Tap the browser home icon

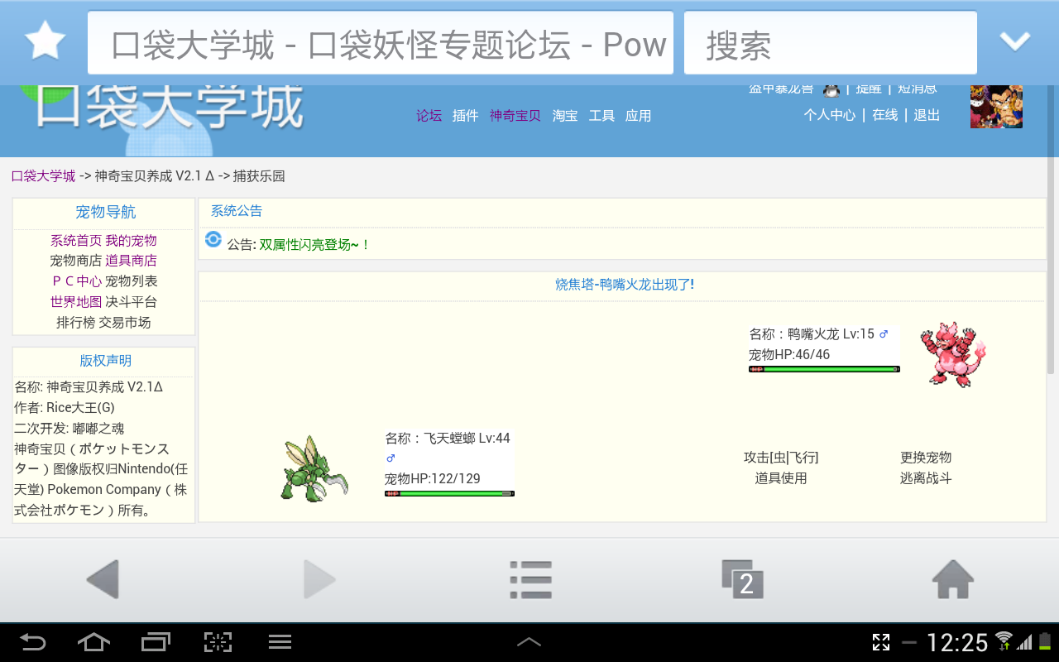tap(953, 579)
